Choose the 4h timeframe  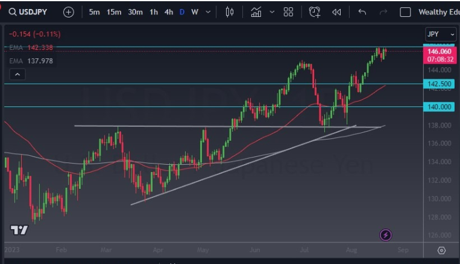tap(169, 12)
